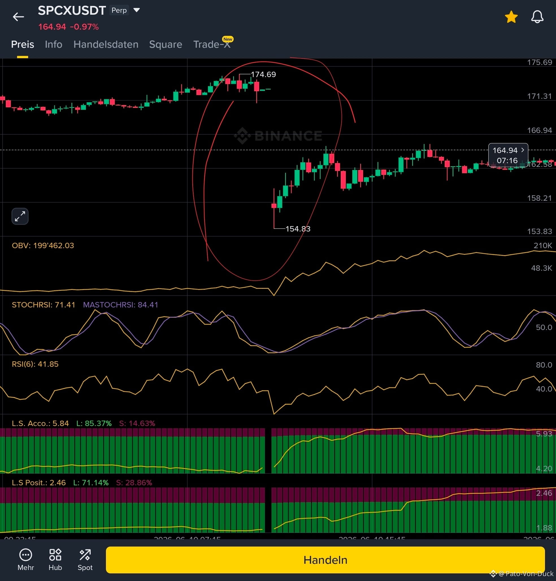Tap the yellow Handeln button

coord(325,560)
